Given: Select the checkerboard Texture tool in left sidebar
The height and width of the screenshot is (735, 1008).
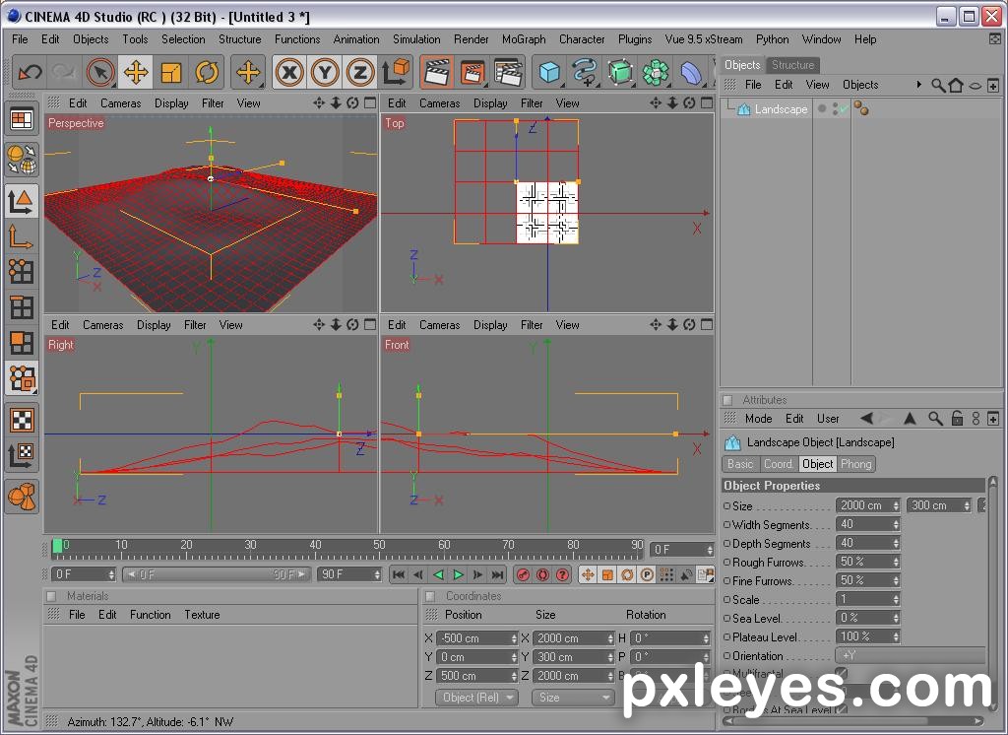Looking at the screenshot, I should [22, 420].
